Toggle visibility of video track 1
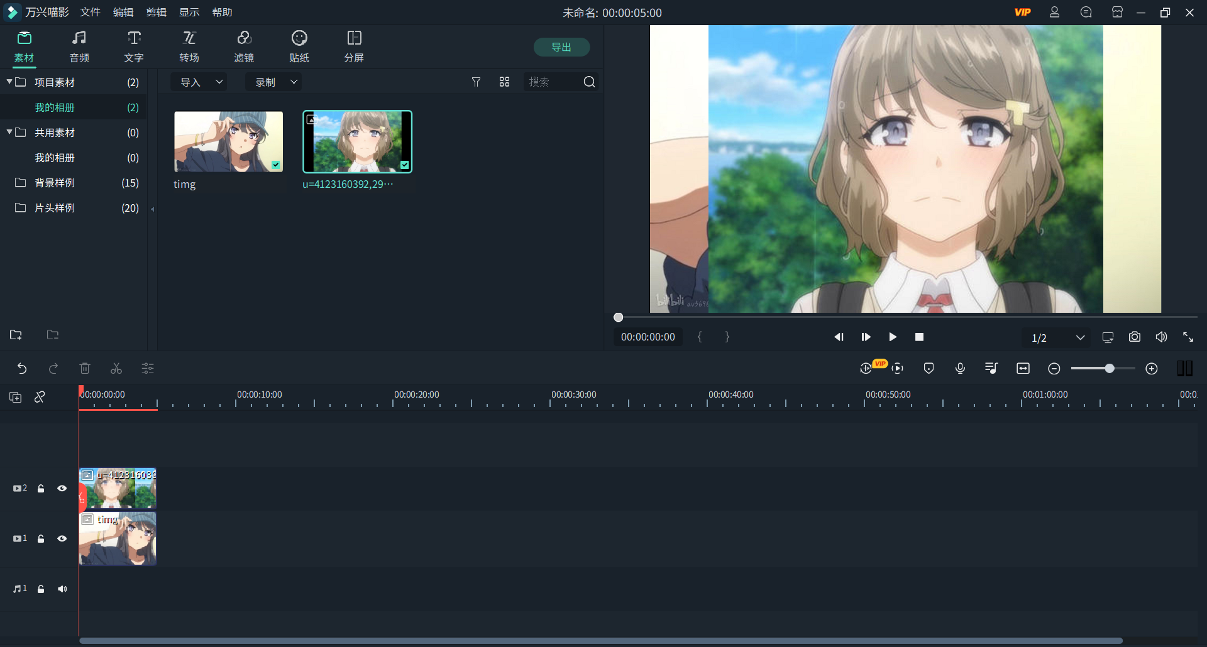Viewport: 1207px width, 647px height. click(x=62, y=538)
